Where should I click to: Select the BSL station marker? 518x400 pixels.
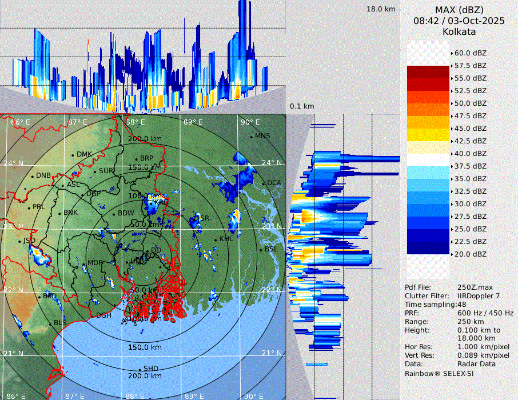tap(261, 250)
